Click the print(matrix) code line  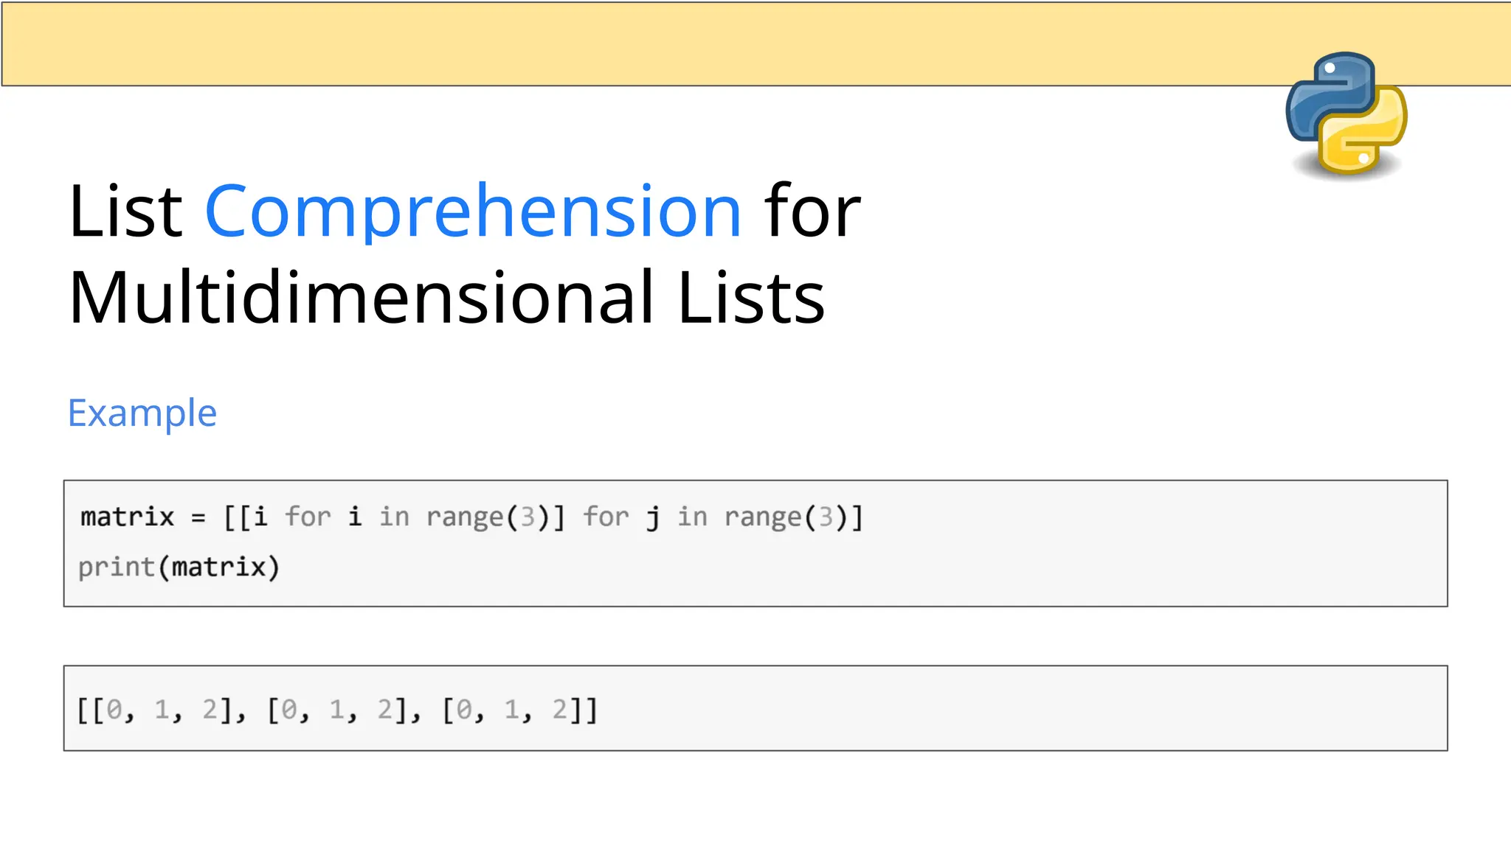tap(179, 567)
